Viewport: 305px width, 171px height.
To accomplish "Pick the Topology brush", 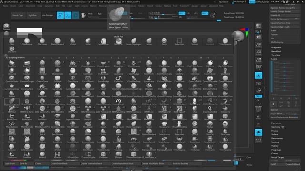I will click(x=119, y=147).
